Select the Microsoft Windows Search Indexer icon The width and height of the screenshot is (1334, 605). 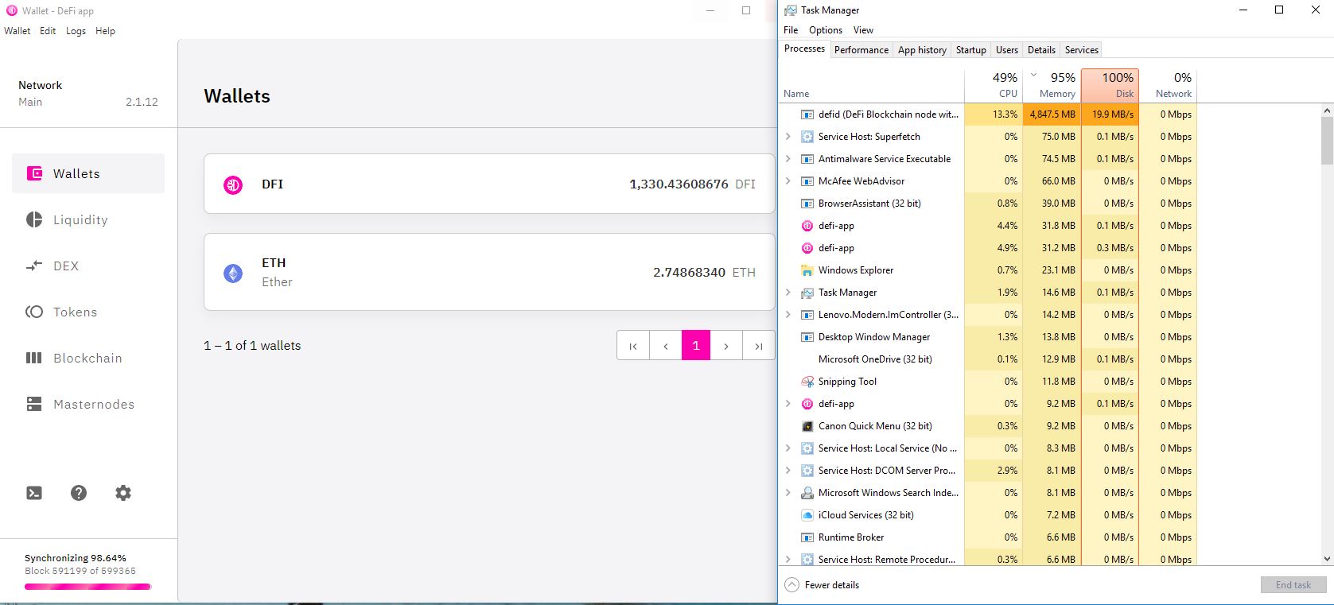coord(807,493)
